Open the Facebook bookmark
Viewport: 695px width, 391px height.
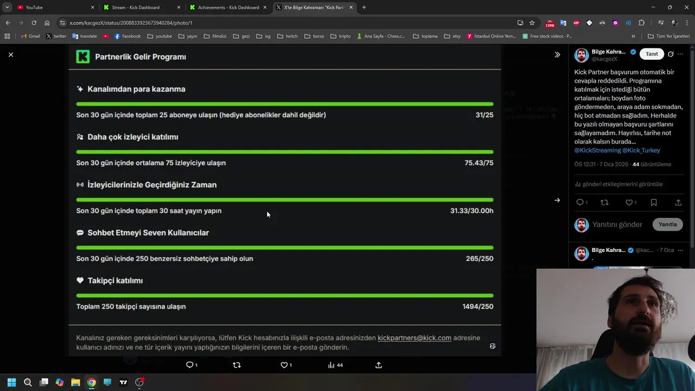tap(127, 36)
